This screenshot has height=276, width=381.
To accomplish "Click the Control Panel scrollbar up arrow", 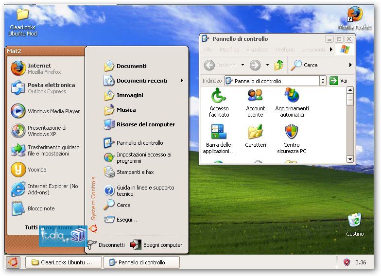I will point(350,90).
